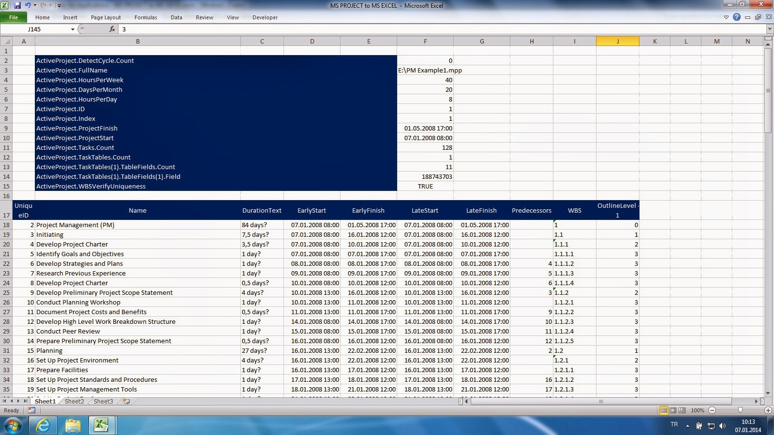The width and height of the screenshot is (774, 435).
Task: Open Microsoft Excel Help question mark
Action: click(x=737, y=17)
